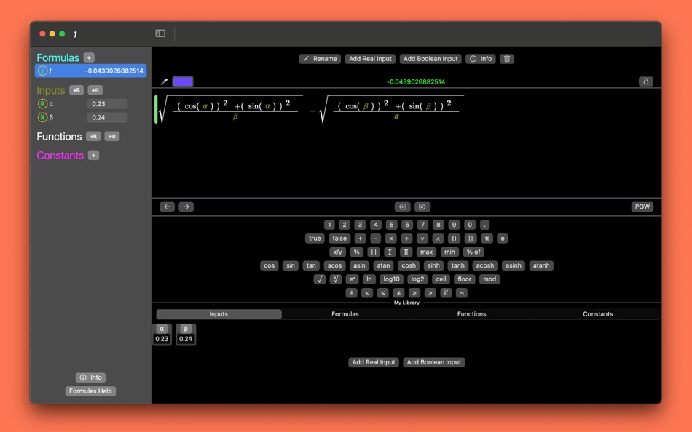Image resolution: width=692 pixels, height=432 pixels.
Task: Insert boolean false value
Action: point(339,239)
